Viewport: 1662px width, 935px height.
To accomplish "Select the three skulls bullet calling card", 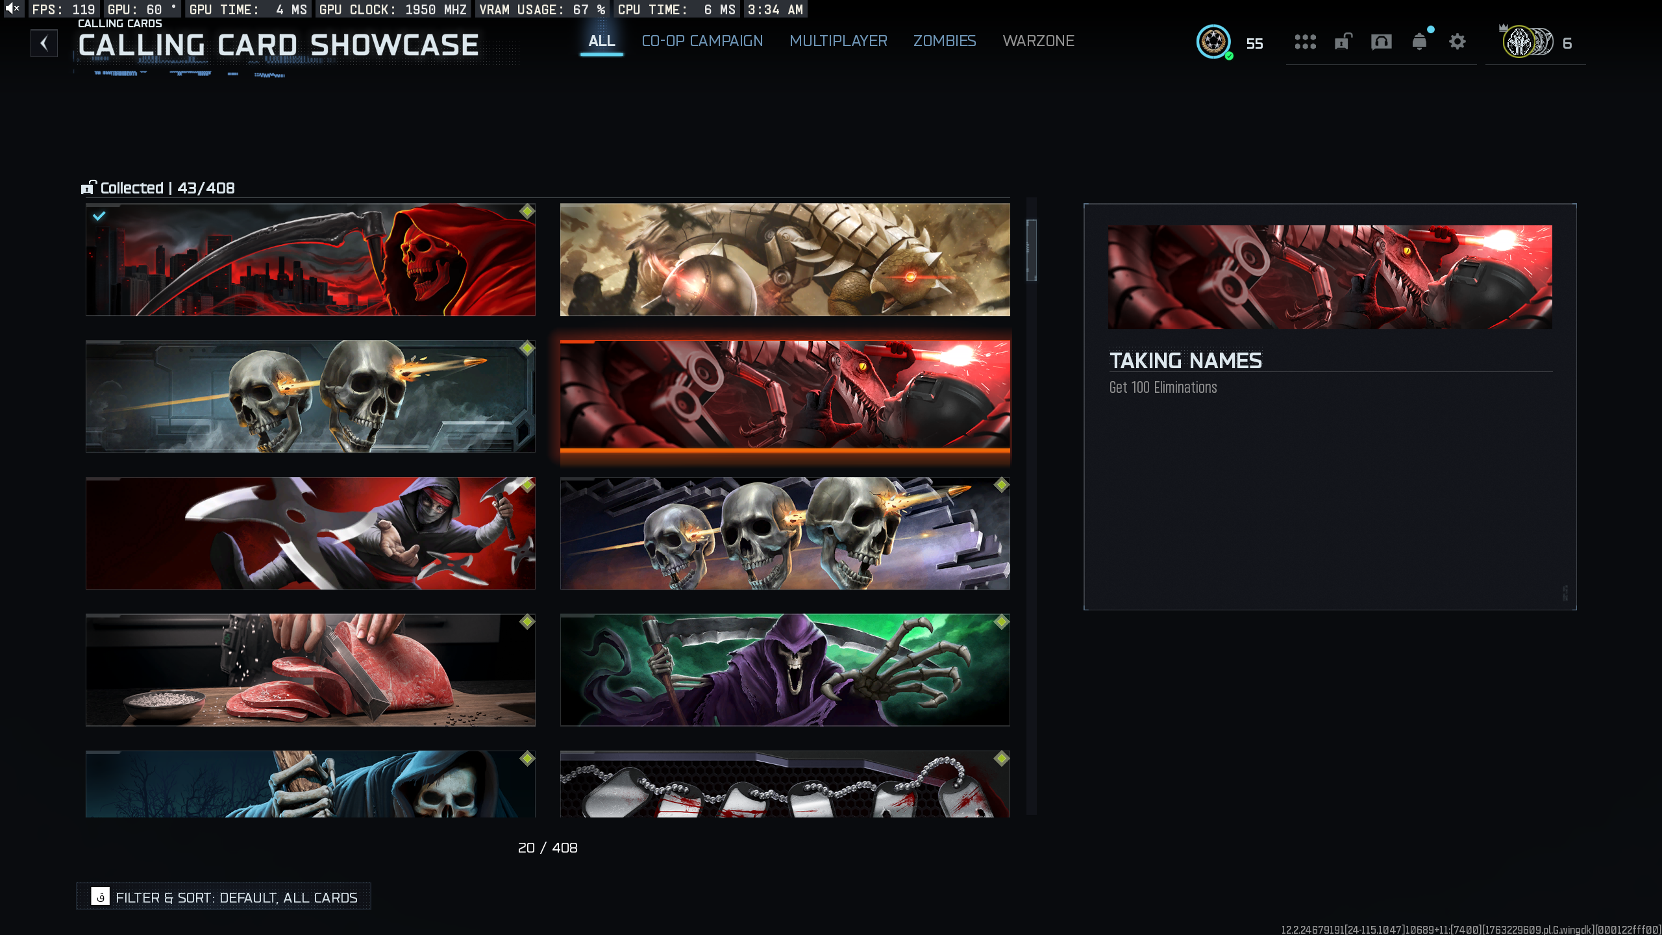I will 785,534.
